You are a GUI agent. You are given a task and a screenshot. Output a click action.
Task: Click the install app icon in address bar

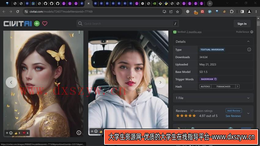pos(164,12)
